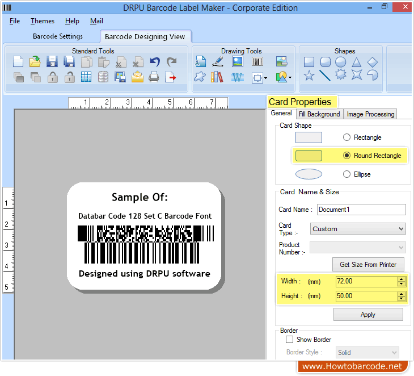Image resolution: width=414 pixels, height=376 pixels.
Task: Click the Lock padlock icon
Action: [x=53, y=77]
